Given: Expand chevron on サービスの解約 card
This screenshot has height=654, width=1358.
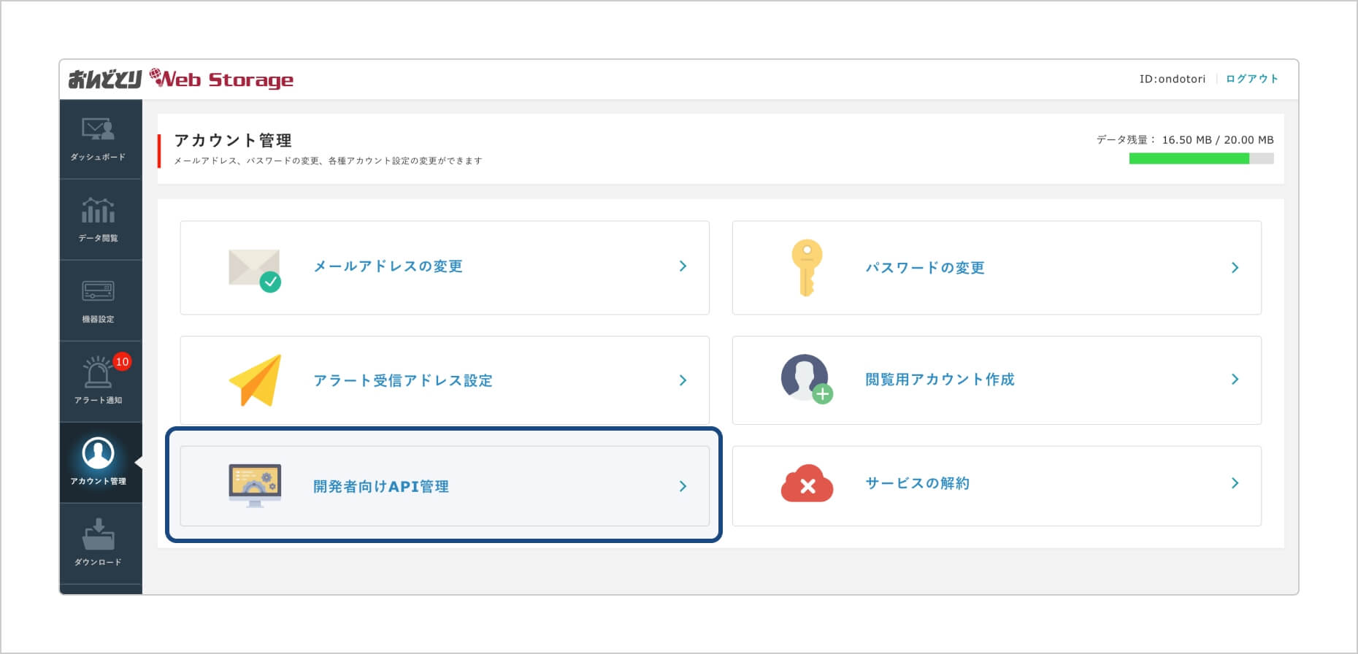Looking at the screenshot, I should (x=1235, y=483).
